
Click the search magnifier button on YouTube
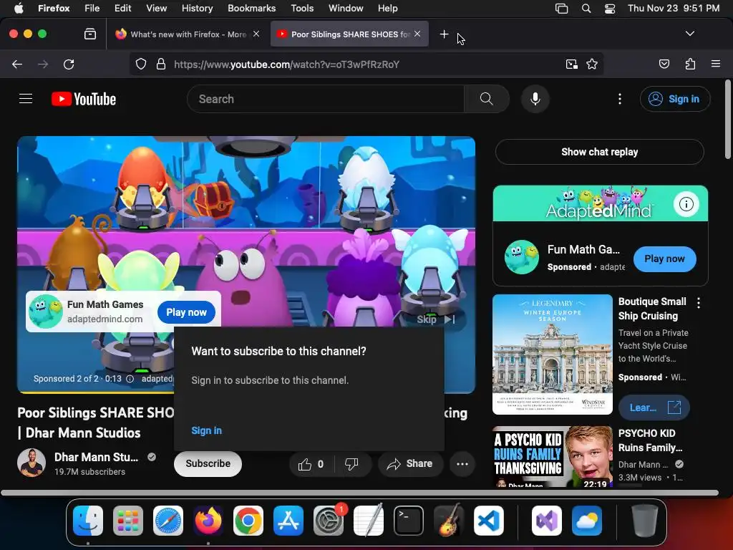coord(487,99)
